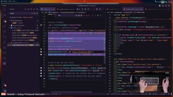Click Spaces: 2 indentation in status bar
Image resolution: width=173 pixels, height=97 pixels.
point(124,94)
